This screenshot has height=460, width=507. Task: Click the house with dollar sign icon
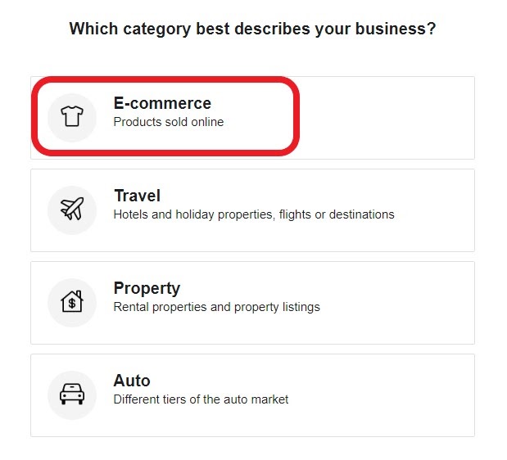[72, 302]
